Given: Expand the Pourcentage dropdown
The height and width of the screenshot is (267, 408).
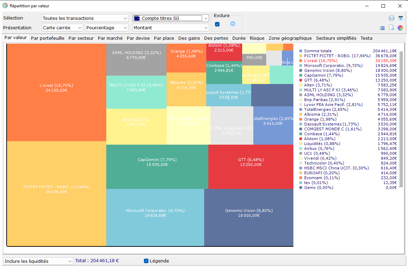Looking at the screenshot, I should pos(107,28).
